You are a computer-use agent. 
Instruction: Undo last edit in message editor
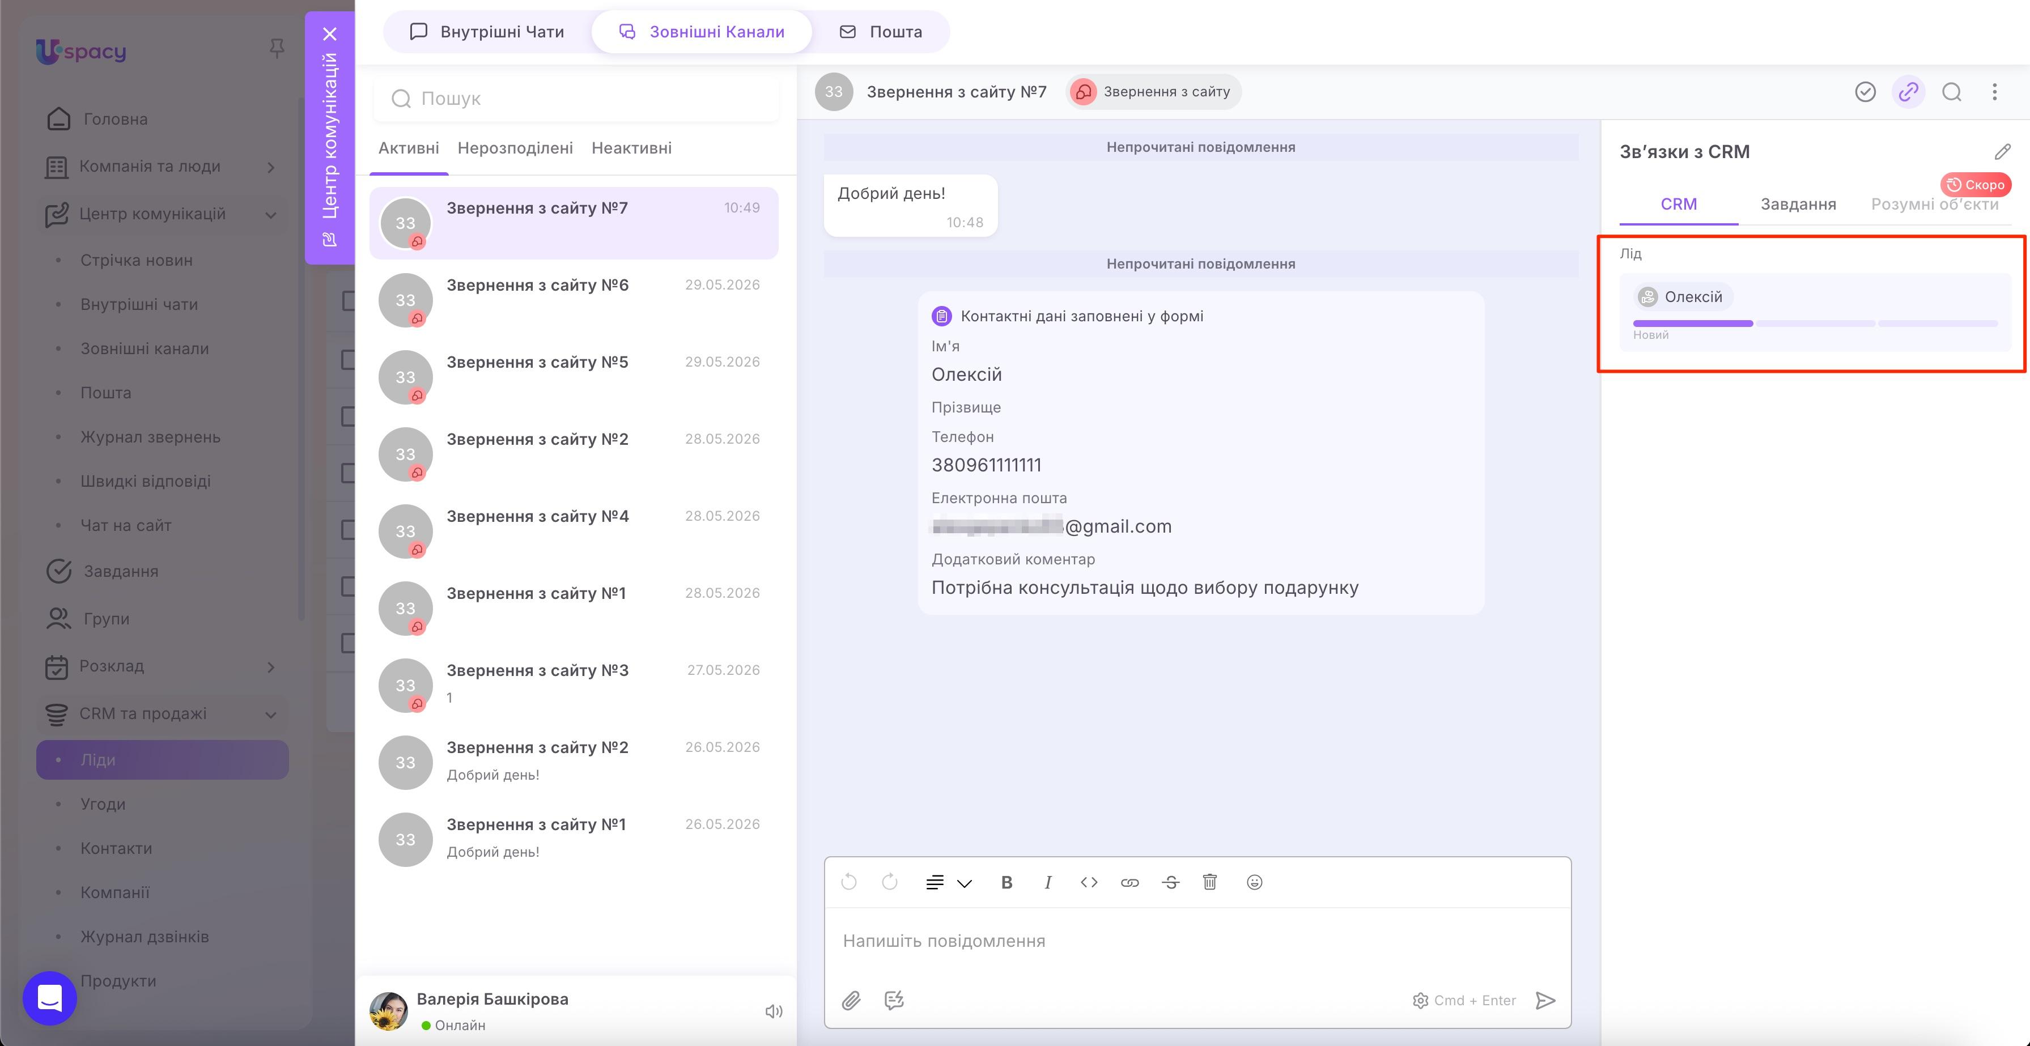849,881
